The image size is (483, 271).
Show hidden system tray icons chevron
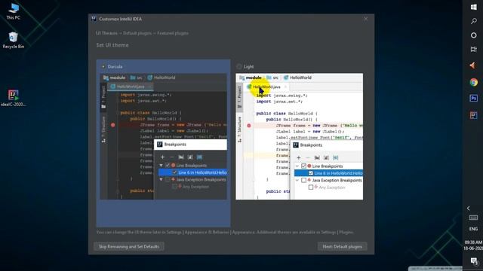(x=469, y=209)
